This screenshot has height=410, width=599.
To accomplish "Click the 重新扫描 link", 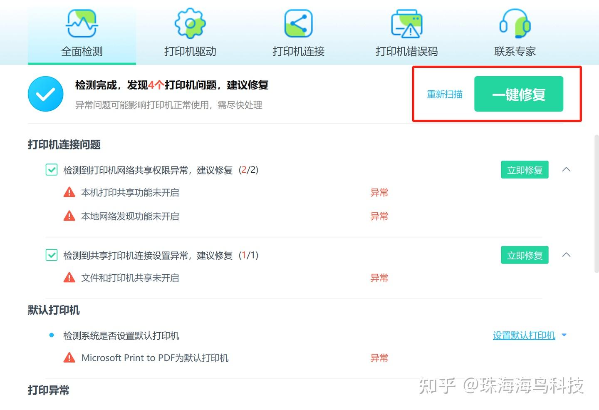I will [444, 94].
